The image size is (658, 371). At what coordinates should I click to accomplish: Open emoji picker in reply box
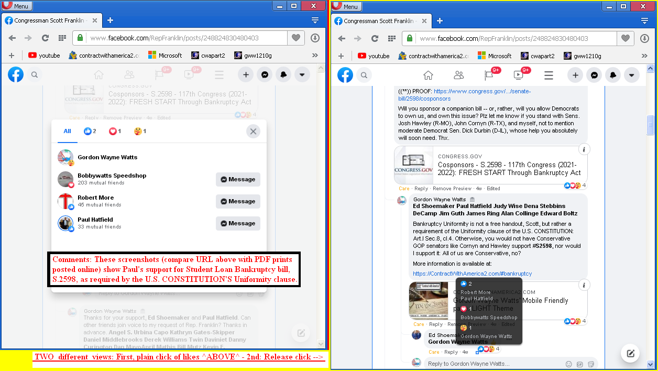[569, 364]
